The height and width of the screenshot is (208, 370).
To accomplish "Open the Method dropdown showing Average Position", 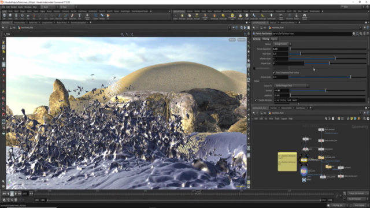I will click(x=282, y=44).
